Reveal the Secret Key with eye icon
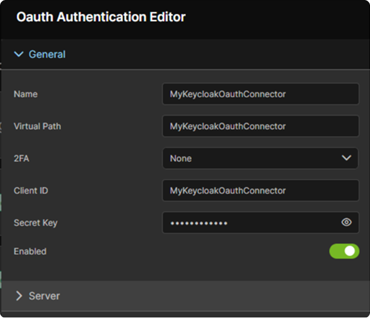Screen dimensions: 370x318 coord(346,222)
